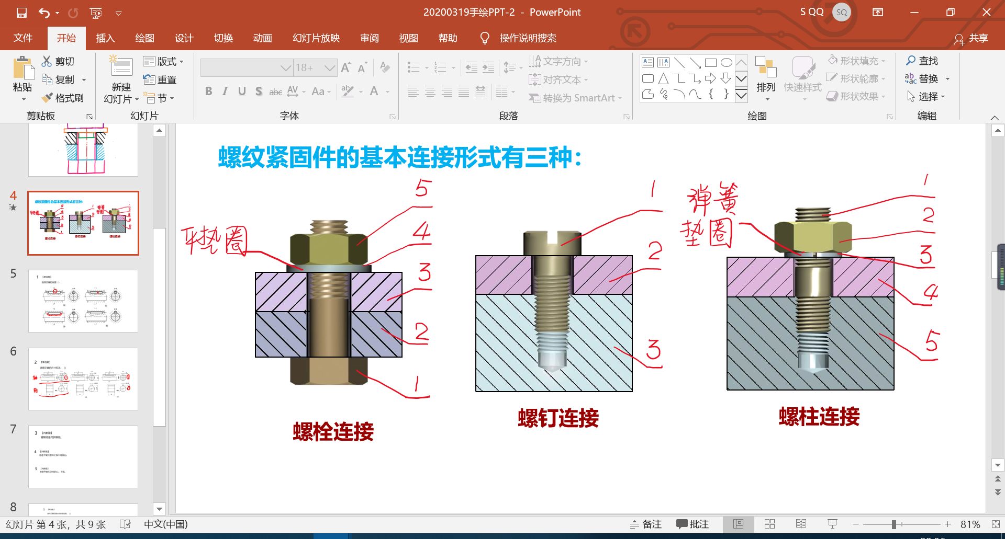Click the Format Painter tool

tap(63, 98)
